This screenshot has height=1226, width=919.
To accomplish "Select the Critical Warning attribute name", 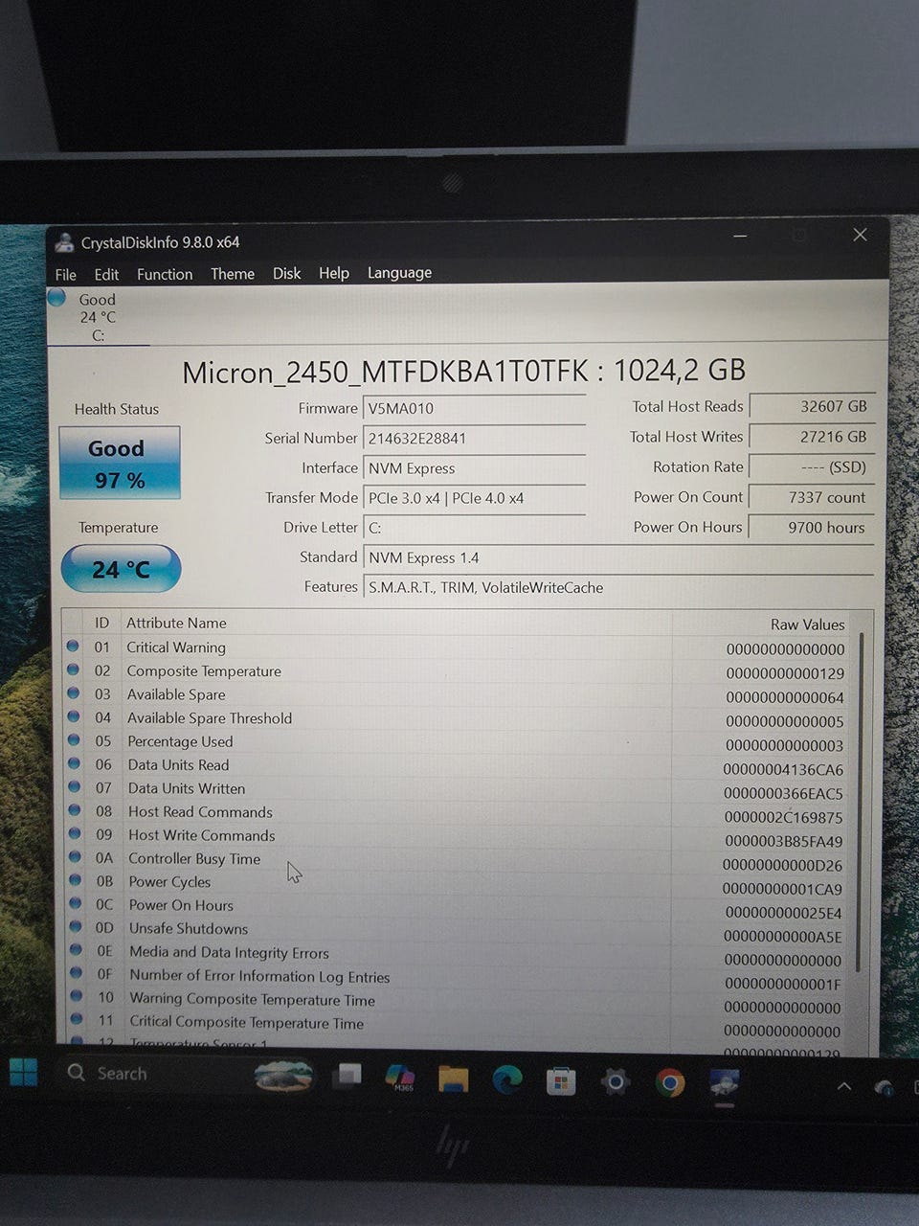I will click(176, 647).
